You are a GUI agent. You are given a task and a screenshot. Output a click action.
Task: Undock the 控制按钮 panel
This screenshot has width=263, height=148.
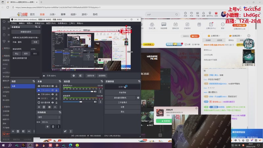pos(139,81)
